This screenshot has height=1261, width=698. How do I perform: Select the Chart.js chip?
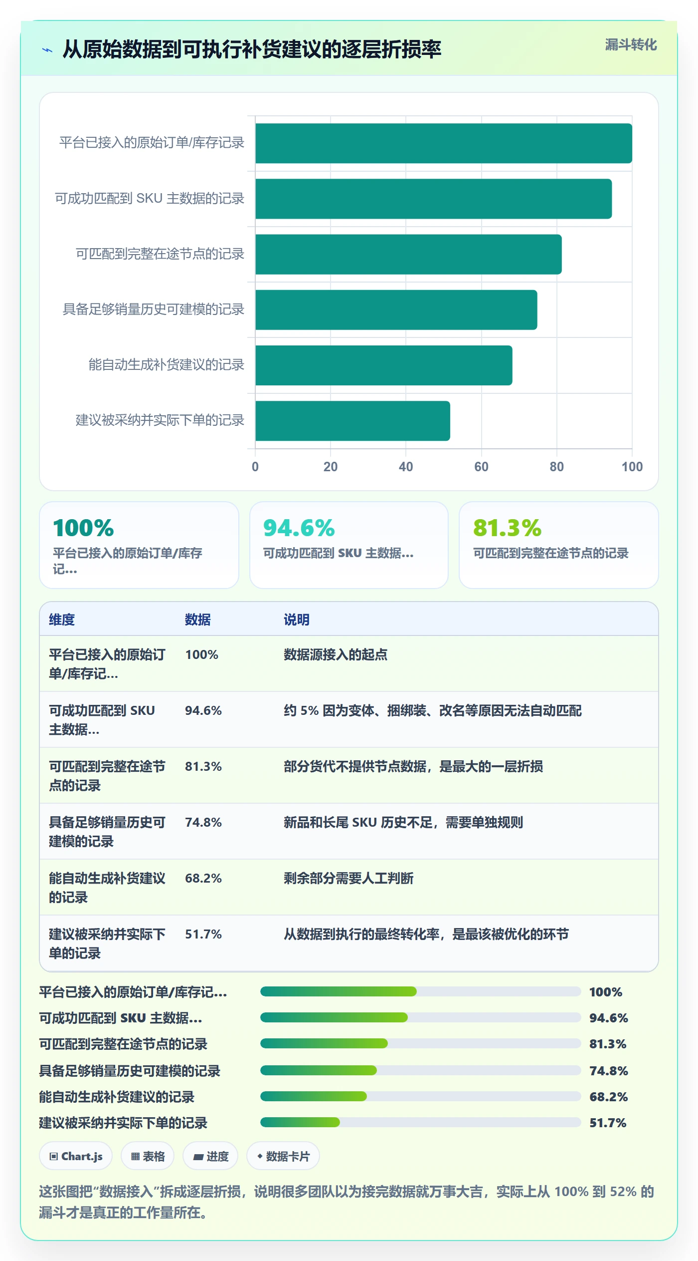coord(76,1156)
